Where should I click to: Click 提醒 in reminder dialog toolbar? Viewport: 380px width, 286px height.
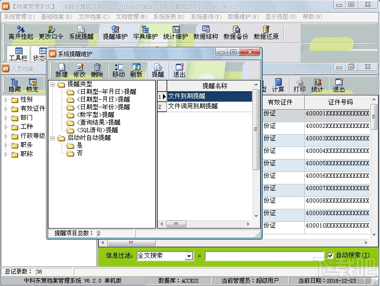pyautogui.click(x=158, y=70)
